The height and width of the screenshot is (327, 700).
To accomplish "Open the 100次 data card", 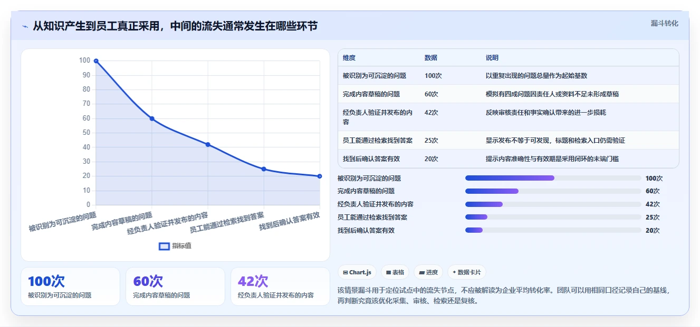I will [x=70, y=286].
